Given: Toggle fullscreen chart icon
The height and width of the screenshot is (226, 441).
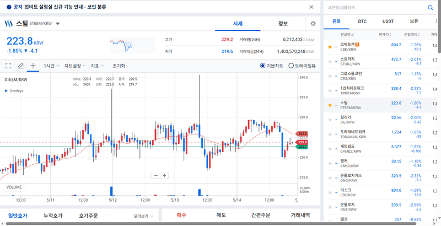Looking at the screenshot, I should coord(8,66).
